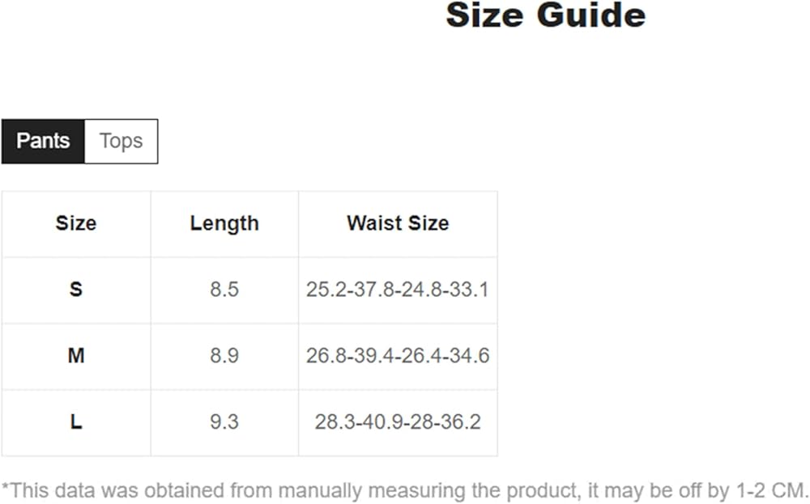This screenshot has height=504, width=810.
Task: Click the 8.5 length value
Action: coord(224,289)
